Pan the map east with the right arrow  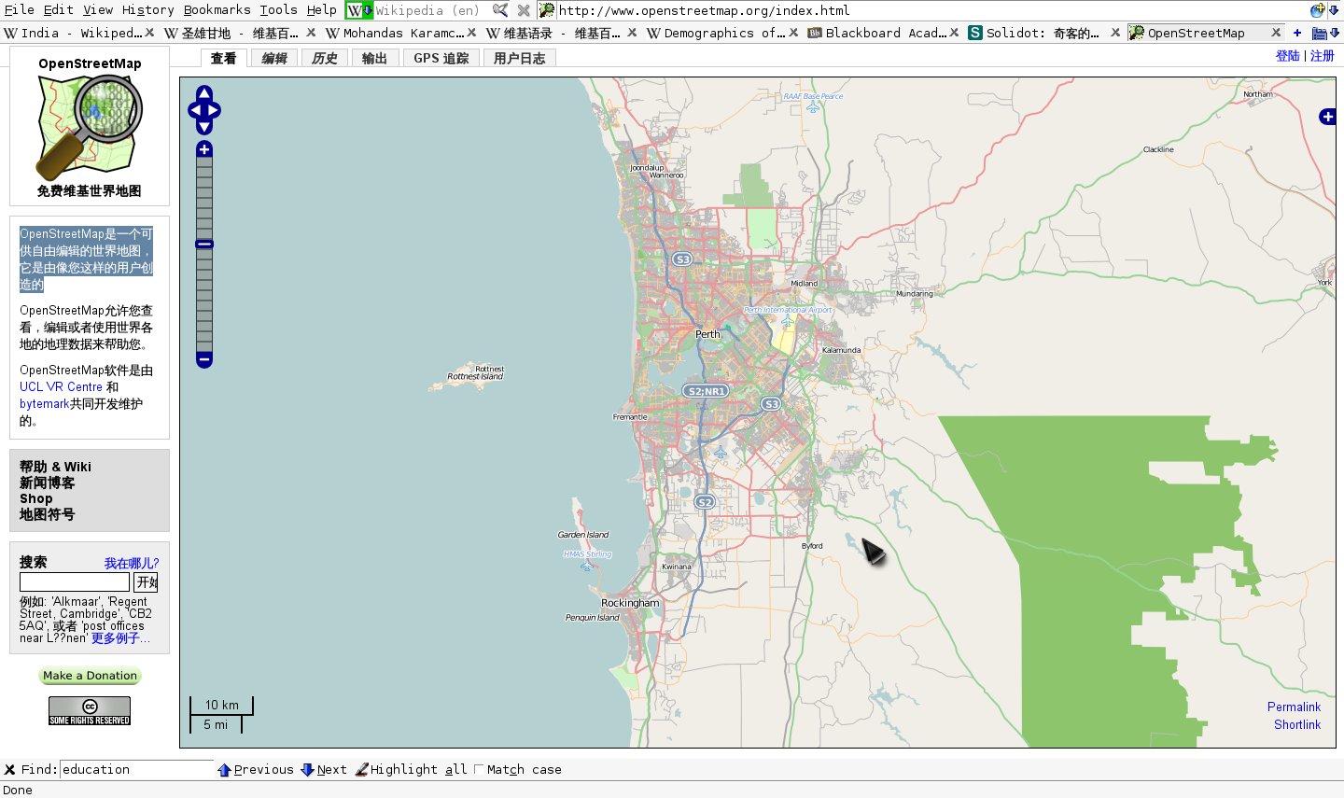(215, 110)
